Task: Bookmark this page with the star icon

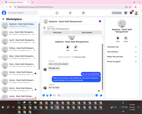Action: pyautogui.click(x=130, y=7)
